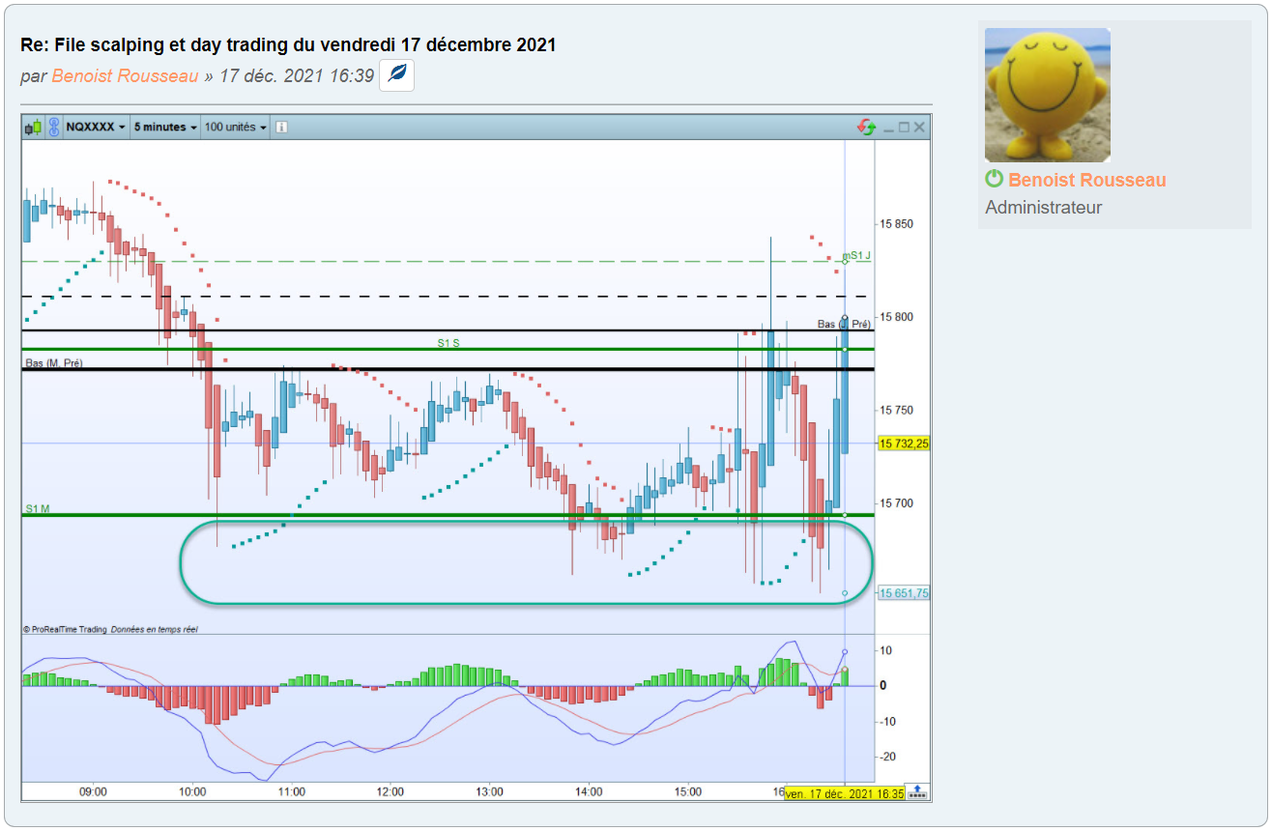Viewport: 1272px width, 831px height.
Task: Click the 14:00 time axis label
Action: (589, 791)
